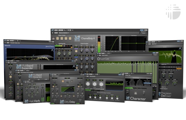Screen dimensions: 186x120
Task: Toggle the EQ master enable button in ChannelStrip 4
Action: [x=66, y=38]
